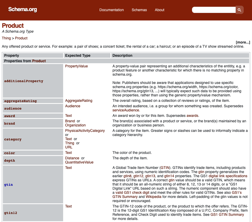Click Text type in the category row
This screenshot has height=222, width=252.
pos(68,139)
